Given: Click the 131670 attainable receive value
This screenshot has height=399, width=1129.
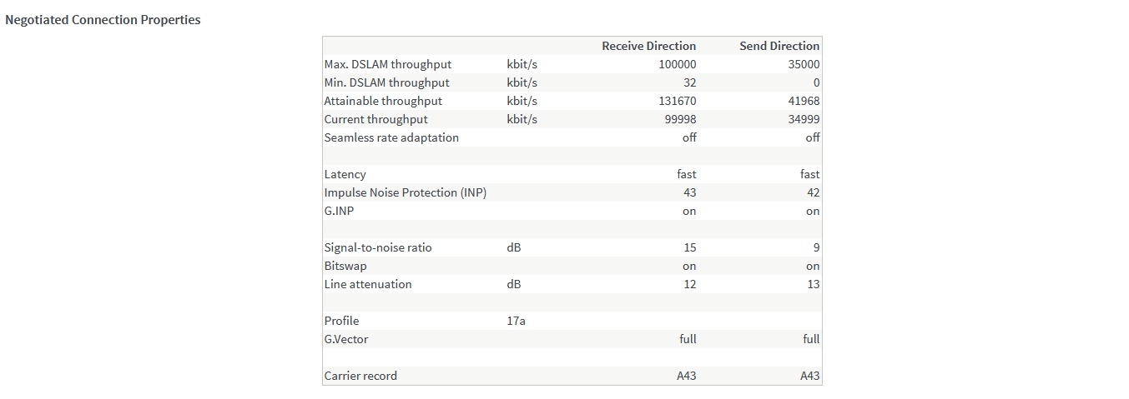Looking at the screenshot, I should coord(678,101).
